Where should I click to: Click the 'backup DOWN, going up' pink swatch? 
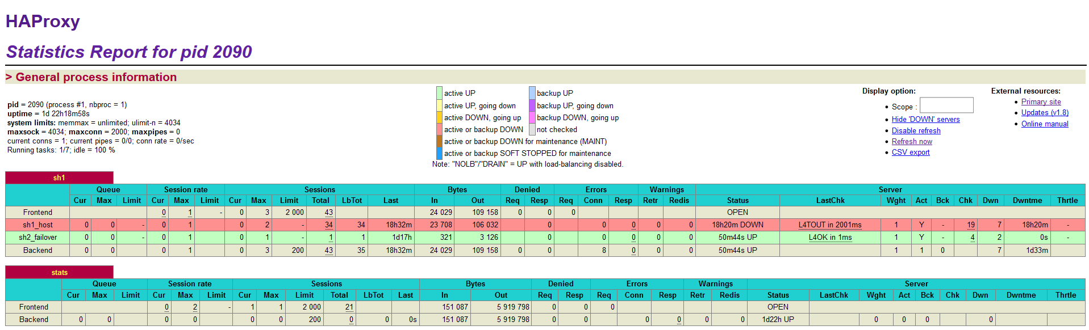(x=532, y=117)
